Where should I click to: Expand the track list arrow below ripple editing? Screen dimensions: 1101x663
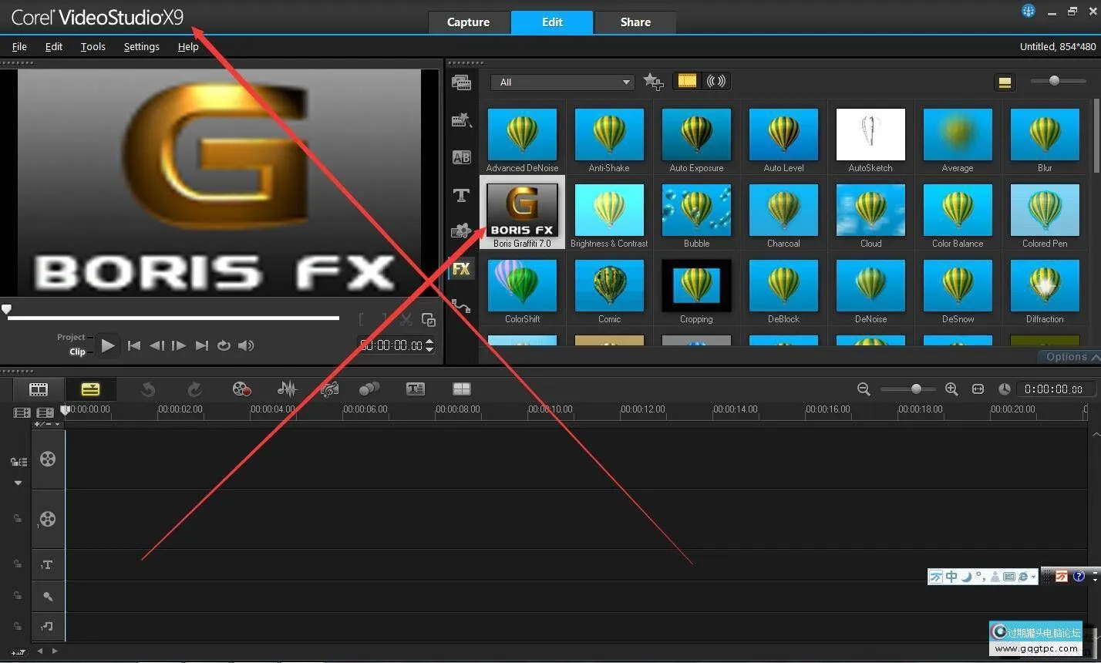(x=18, y=483)
